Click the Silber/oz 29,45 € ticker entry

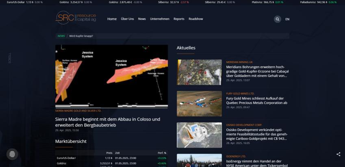coord(220,2)
